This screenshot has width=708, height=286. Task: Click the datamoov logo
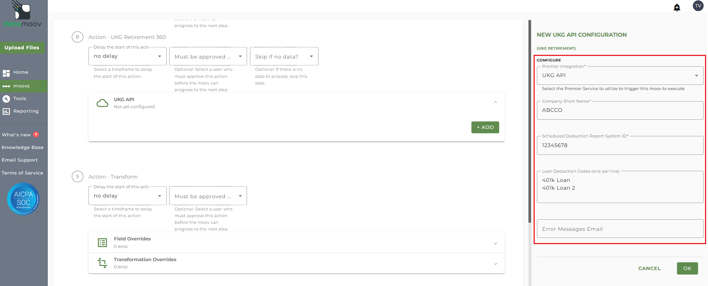(x=23, y=14)
